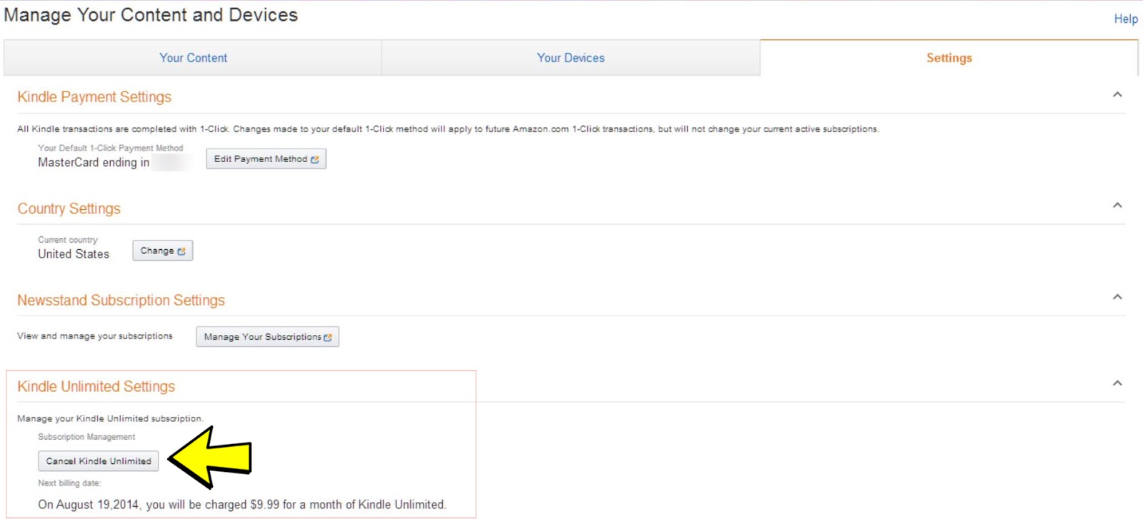This screenshot has width=1143, height=519.
Task: Click the Subscription Management label
Action: tap(86, 437)
